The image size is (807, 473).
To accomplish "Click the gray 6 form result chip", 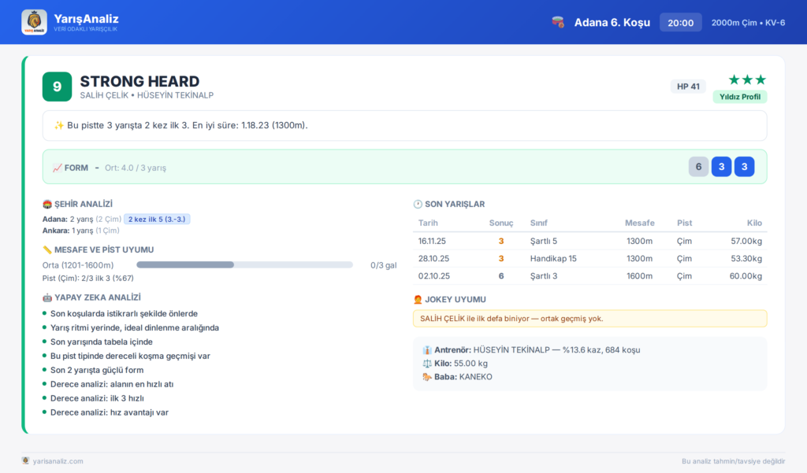I will click(698, 167).
